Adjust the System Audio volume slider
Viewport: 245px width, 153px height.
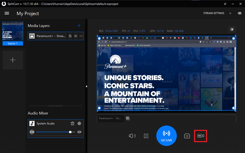pyautogui.click(x=56, y=132)
